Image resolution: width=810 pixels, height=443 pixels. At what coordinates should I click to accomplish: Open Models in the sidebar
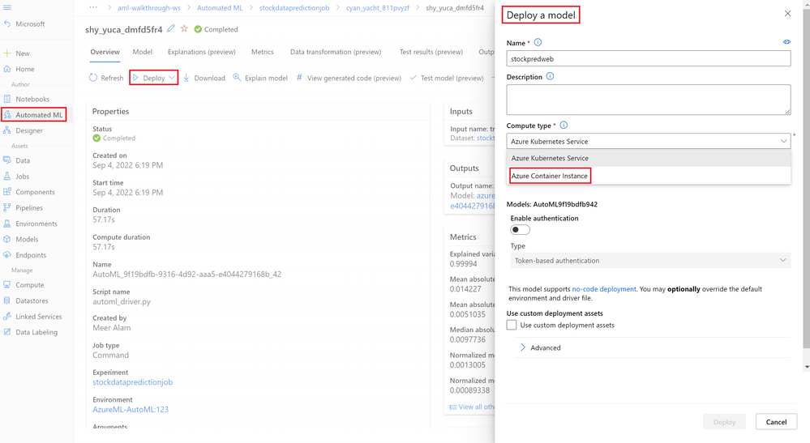pyautogui.click(x=27, y=239)
